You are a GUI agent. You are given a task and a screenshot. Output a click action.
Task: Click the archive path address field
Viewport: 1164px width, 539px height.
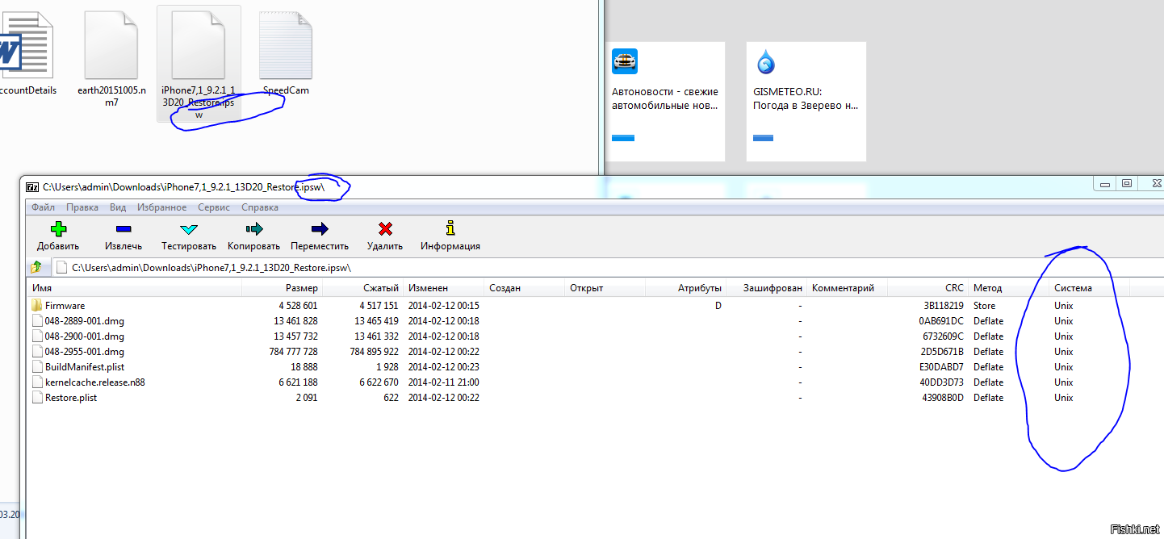[565, 267]
